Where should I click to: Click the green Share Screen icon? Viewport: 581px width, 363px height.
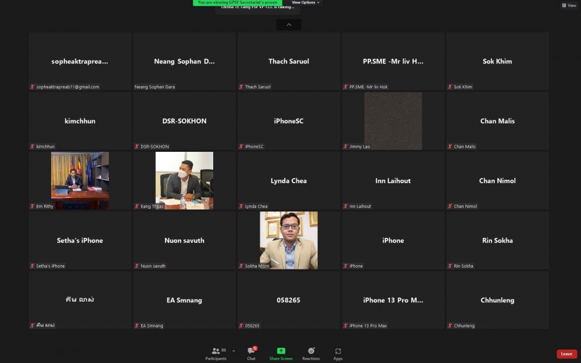coord(281,351)
